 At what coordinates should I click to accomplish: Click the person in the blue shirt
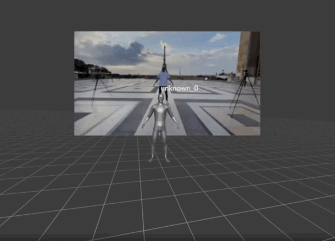click(163, 83)
